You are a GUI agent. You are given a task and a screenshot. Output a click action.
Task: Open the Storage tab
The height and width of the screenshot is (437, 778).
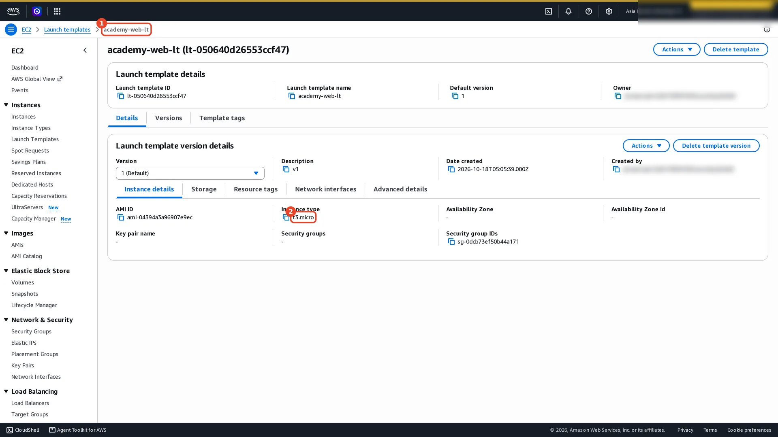(204, 189)
